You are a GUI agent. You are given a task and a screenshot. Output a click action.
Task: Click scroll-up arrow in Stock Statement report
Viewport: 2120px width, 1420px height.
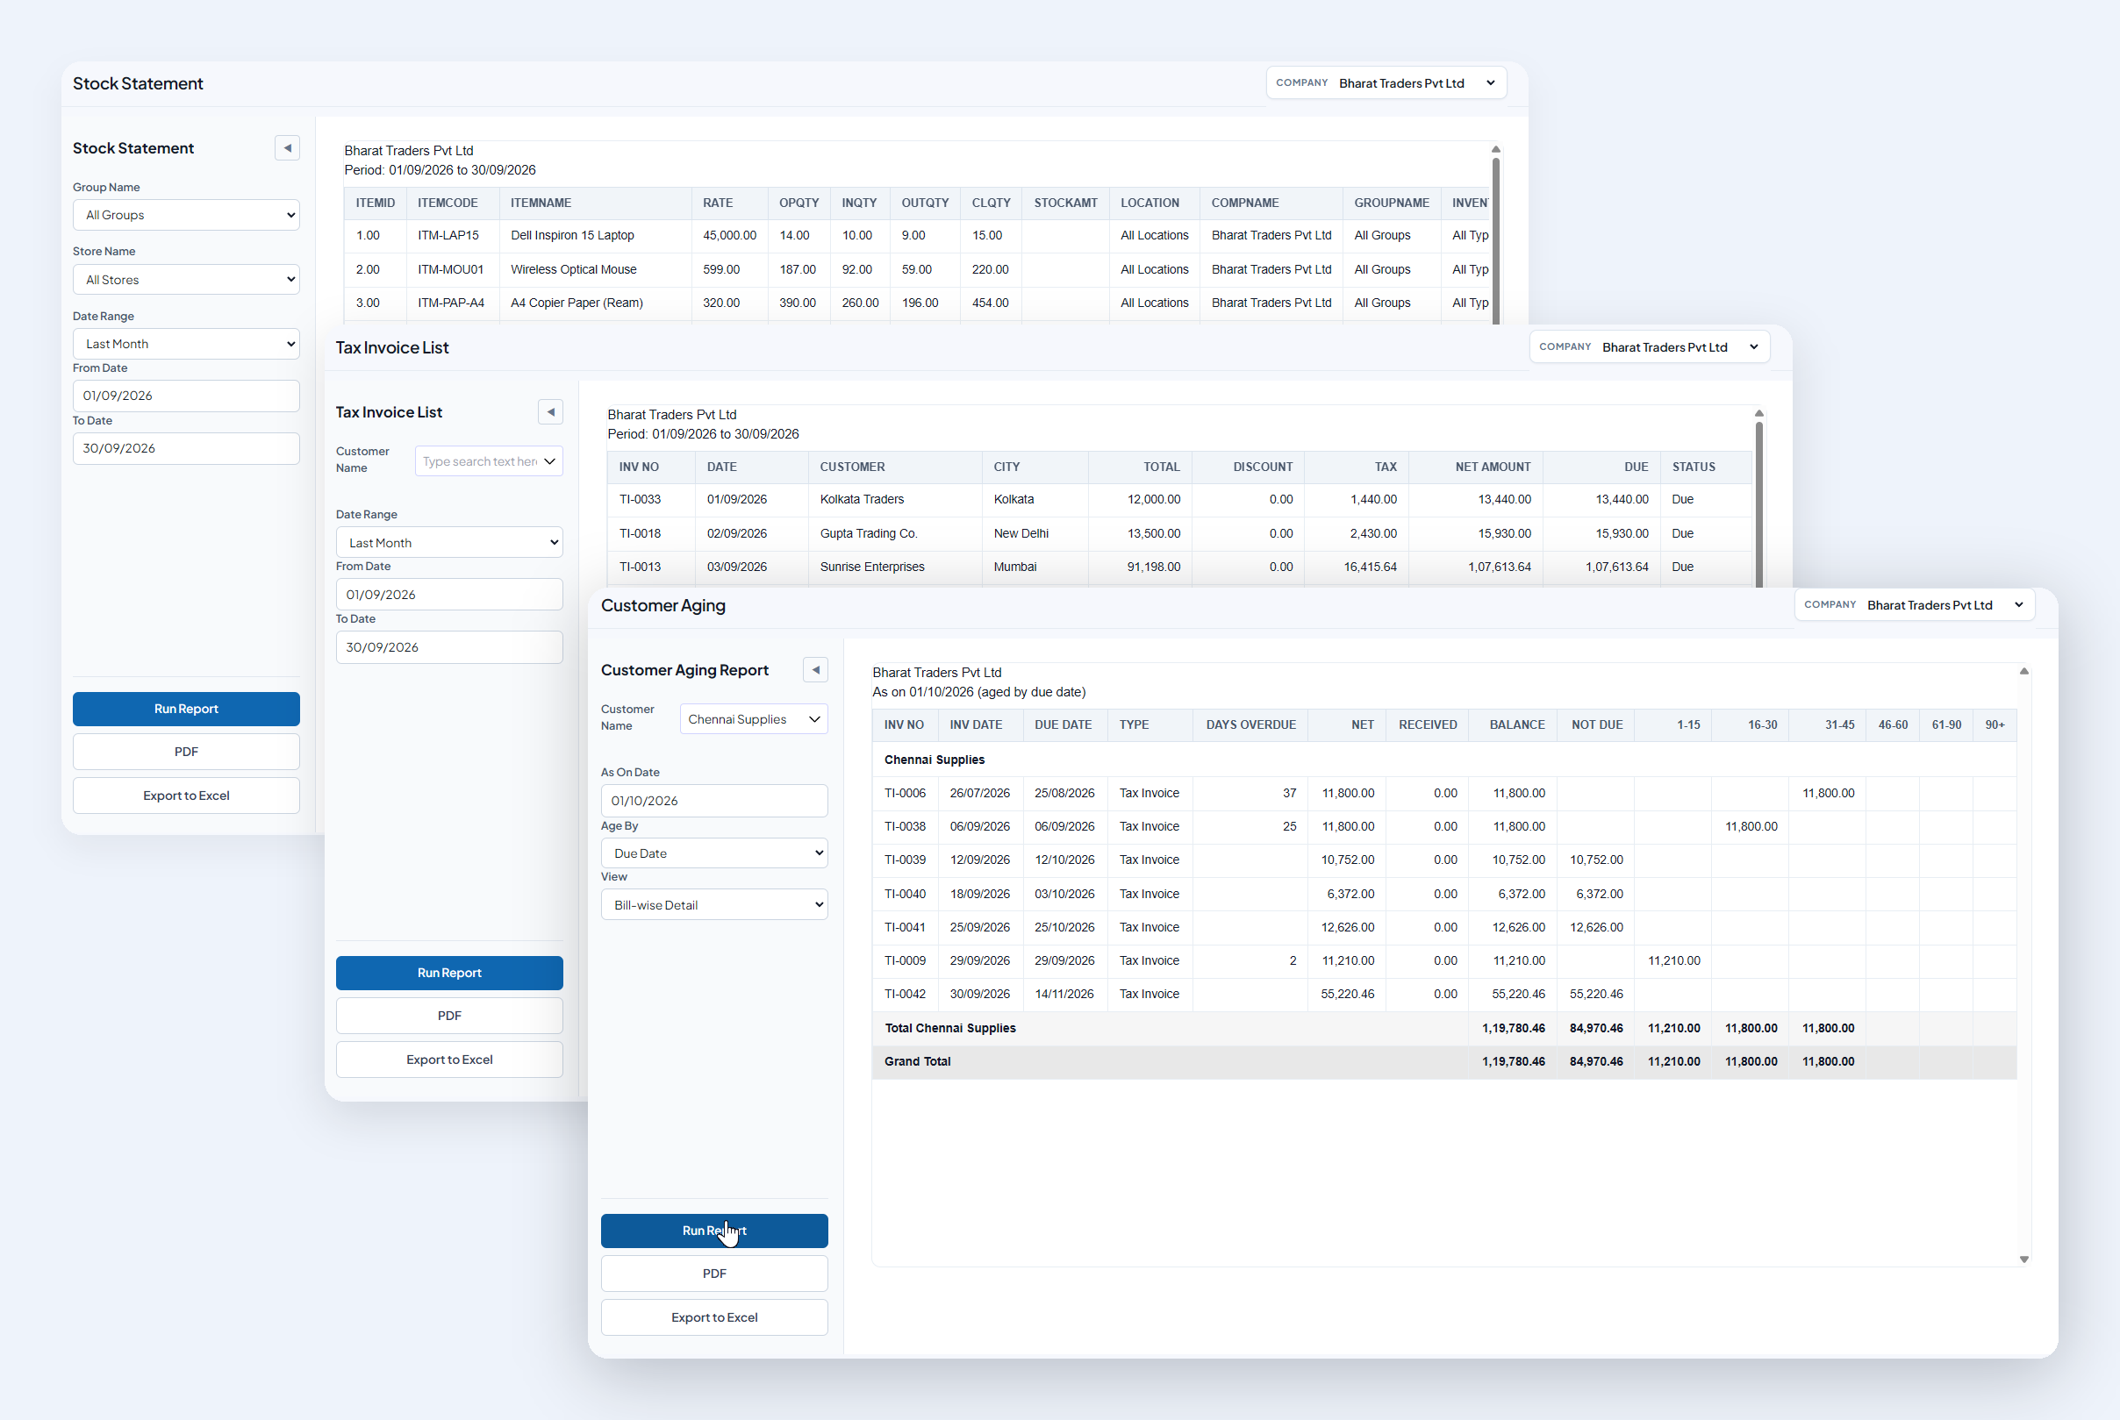pos(1496,149)
